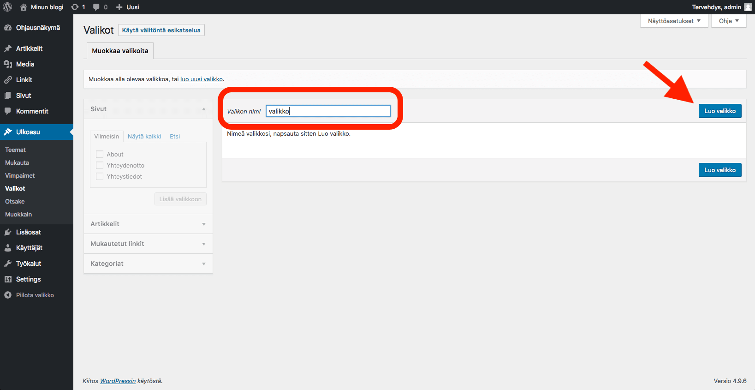Click the Ulkoasu paintbrush icon
The width and height of the screenshot is (755, 390).
click(x=8, y=132)
